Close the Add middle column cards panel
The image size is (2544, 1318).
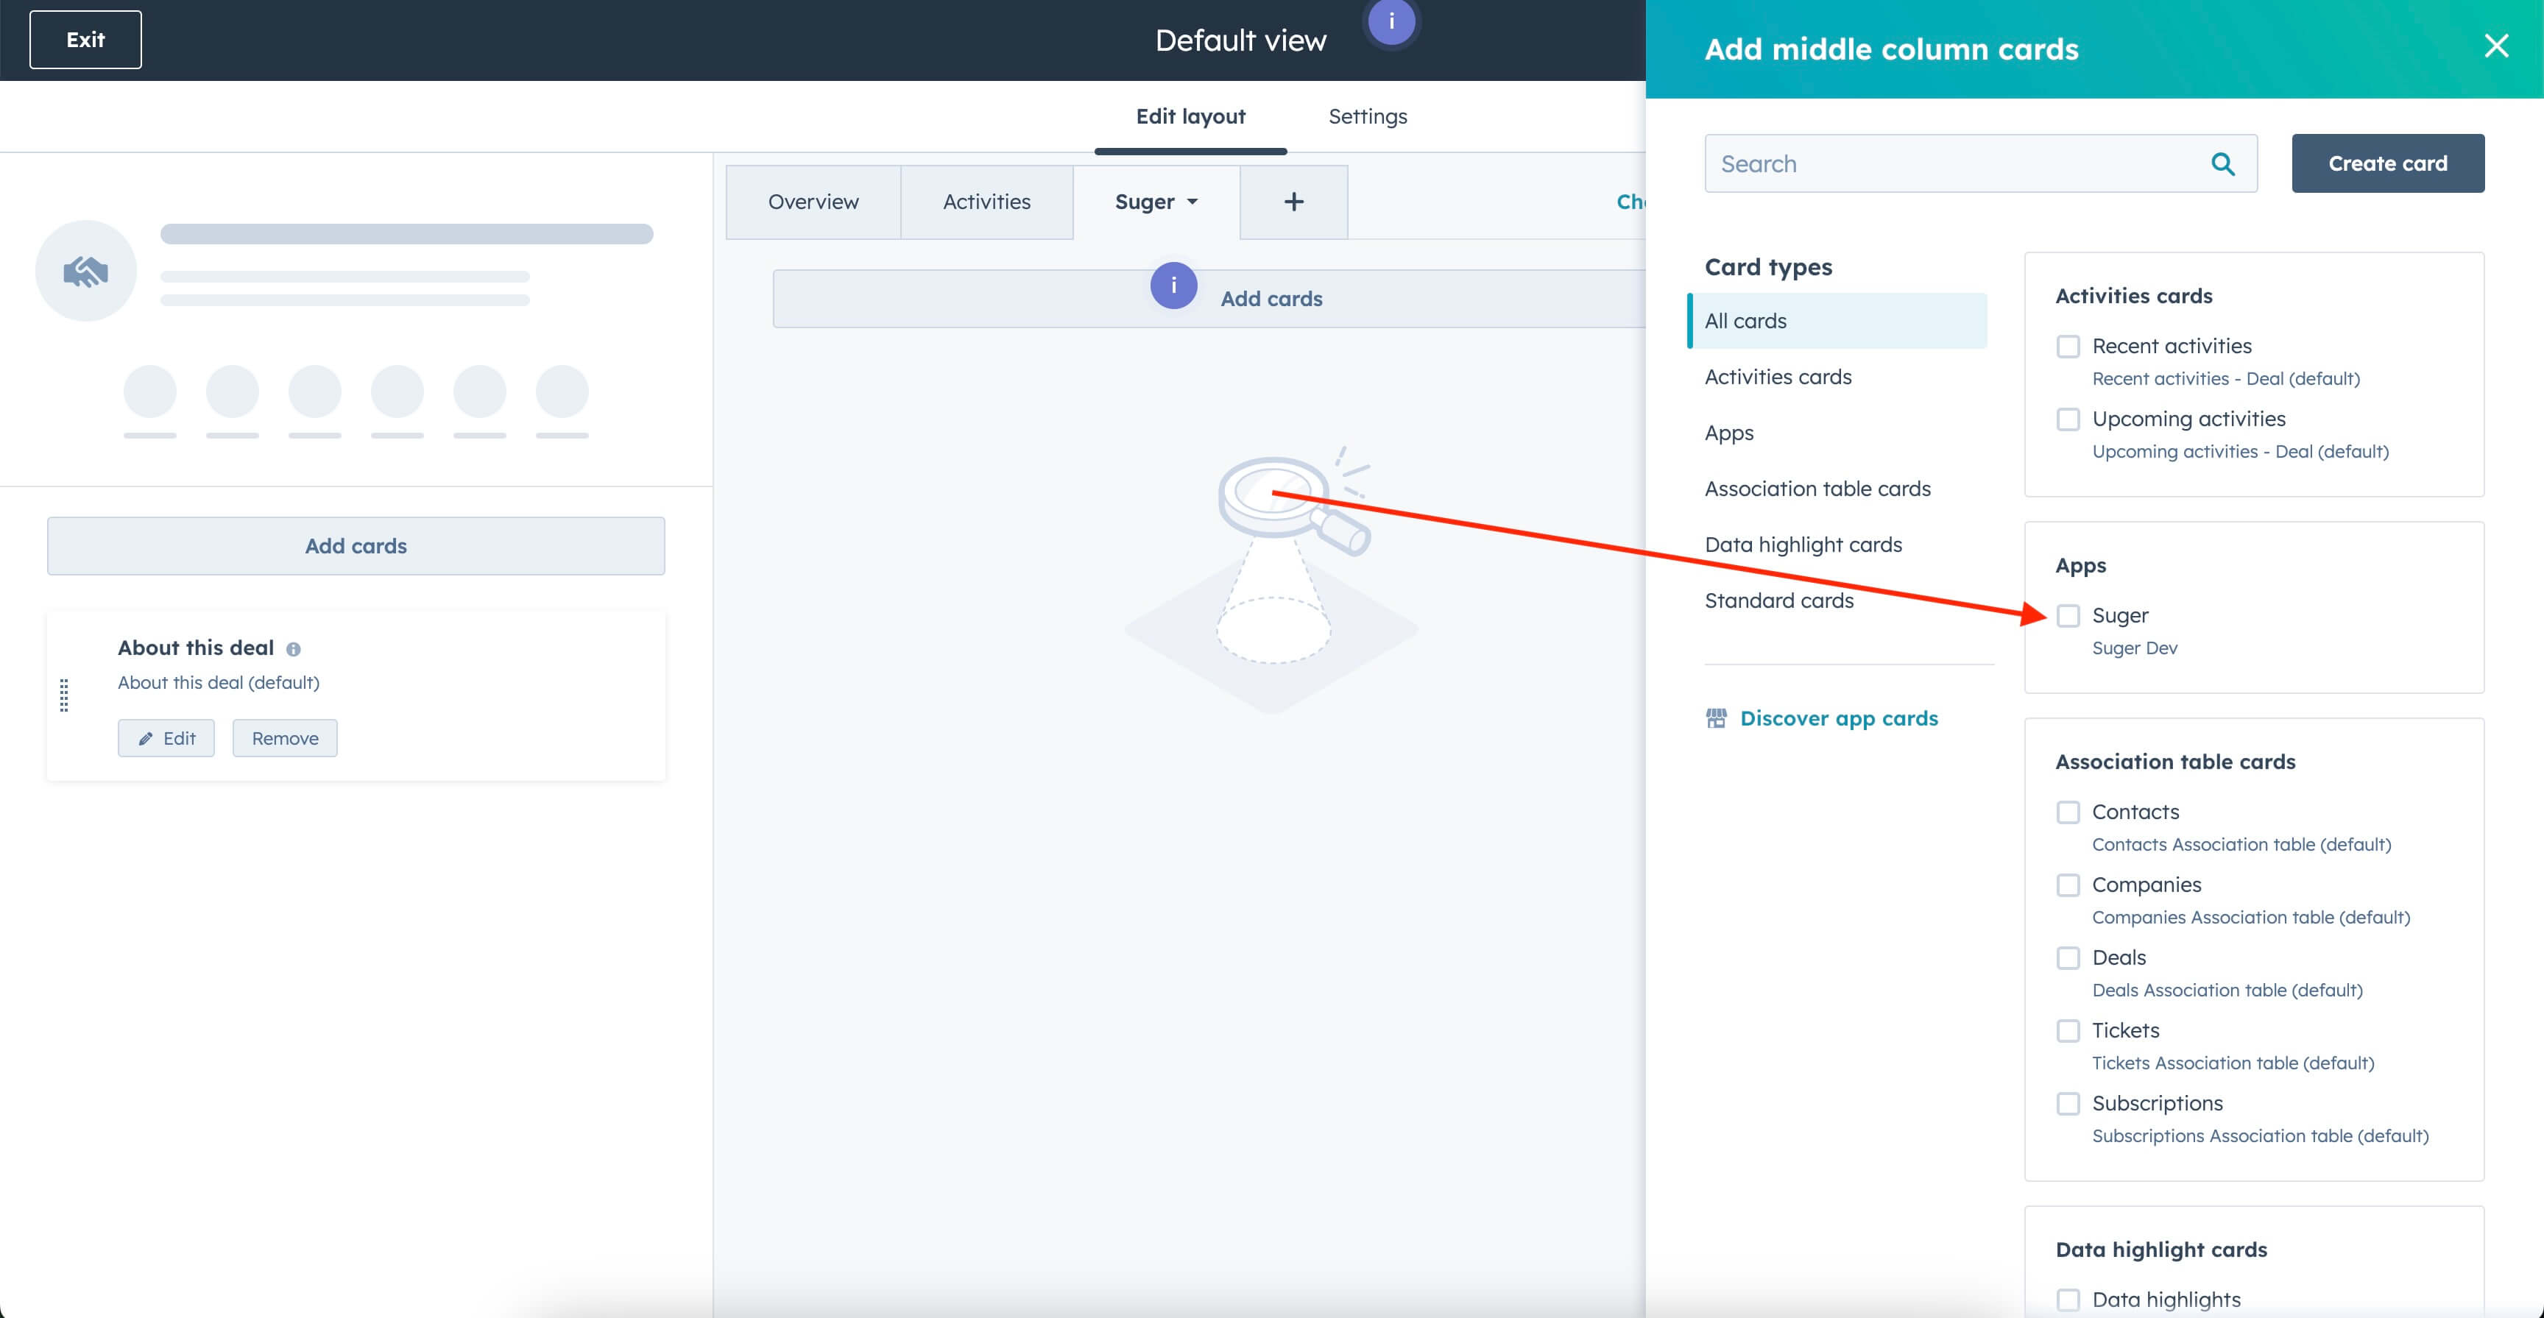tap(2495, 46)
